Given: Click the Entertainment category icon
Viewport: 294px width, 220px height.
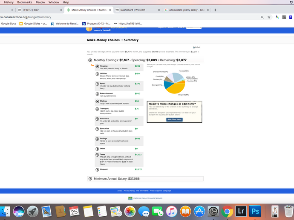Looking at the screenshot, I should point(97,94).
